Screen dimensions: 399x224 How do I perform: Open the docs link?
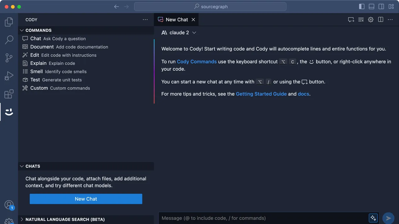(x=304, y=94)
